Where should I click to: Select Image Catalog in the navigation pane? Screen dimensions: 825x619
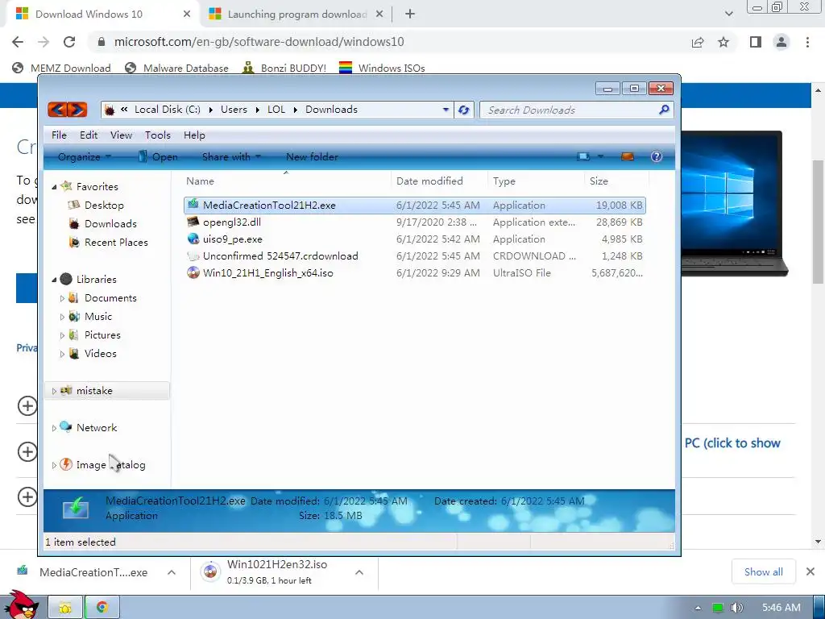110,465
